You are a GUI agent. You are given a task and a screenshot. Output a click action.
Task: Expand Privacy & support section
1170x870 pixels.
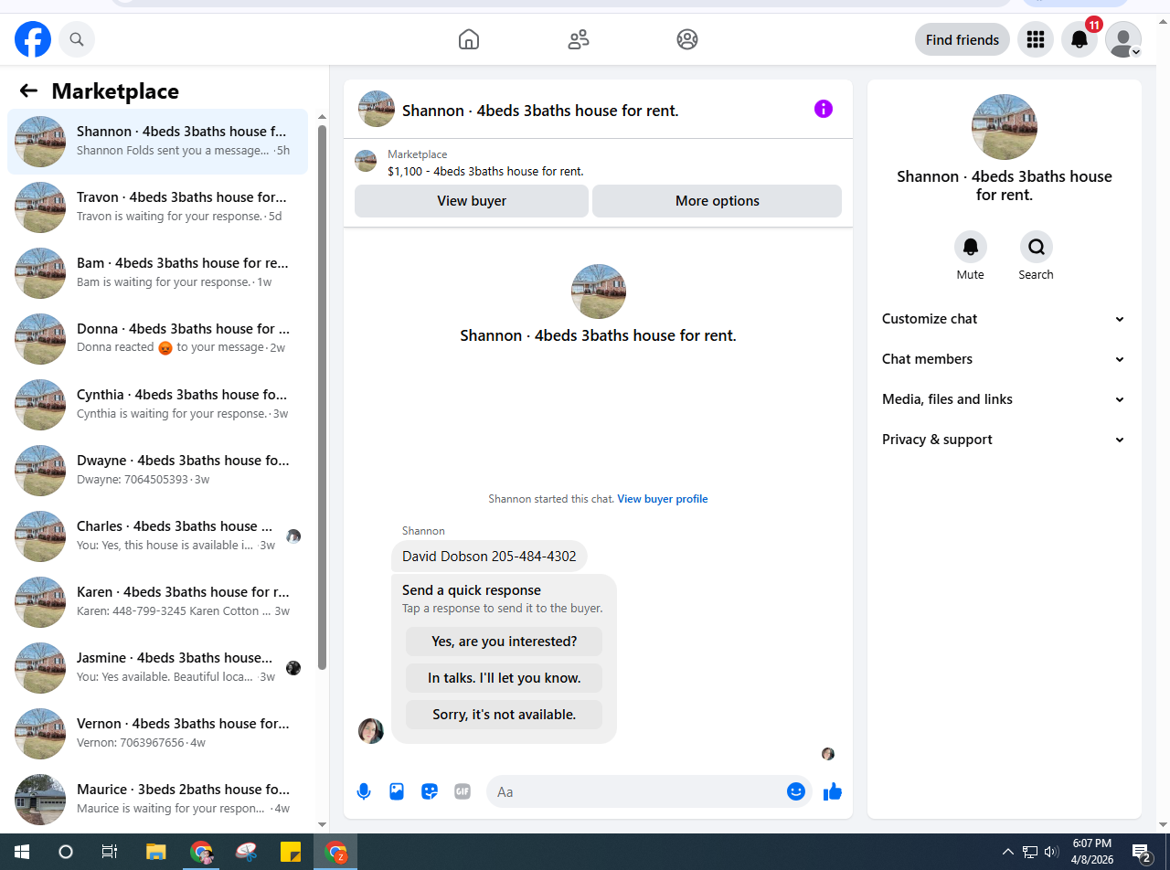tap(1004, 440)
